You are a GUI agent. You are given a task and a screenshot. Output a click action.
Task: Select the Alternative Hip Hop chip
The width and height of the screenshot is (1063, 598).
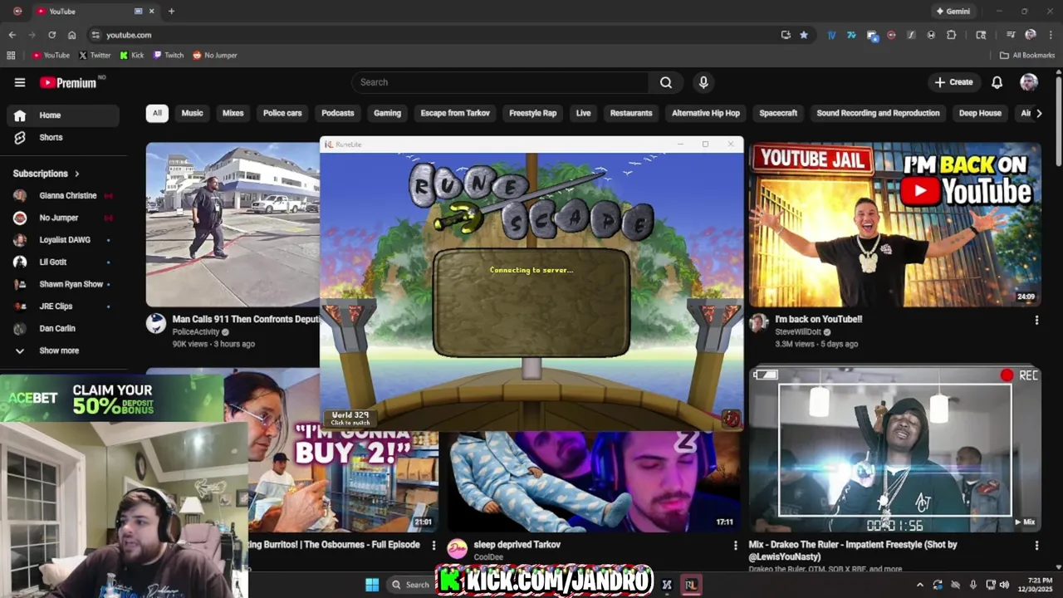(x=706, y=113)
